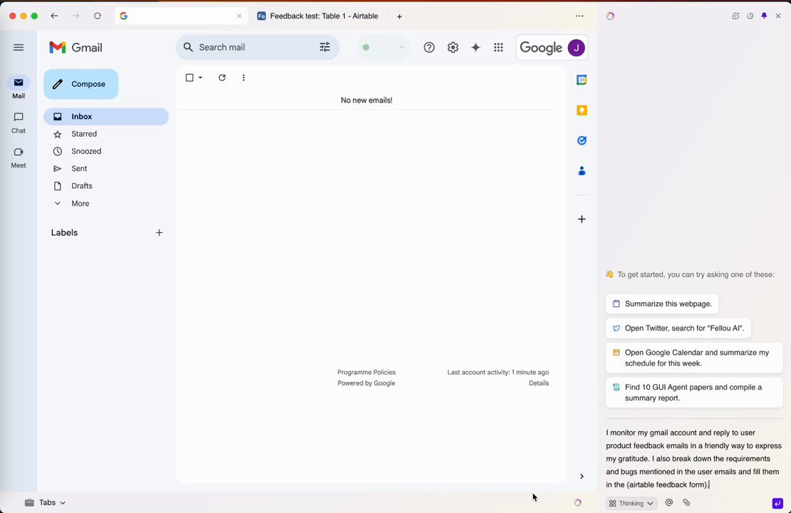Image resolution: width=791 pixels, height=513 pixels.
Task: Open Google Calendar side panel icon
Action: [x=581, y=80]
